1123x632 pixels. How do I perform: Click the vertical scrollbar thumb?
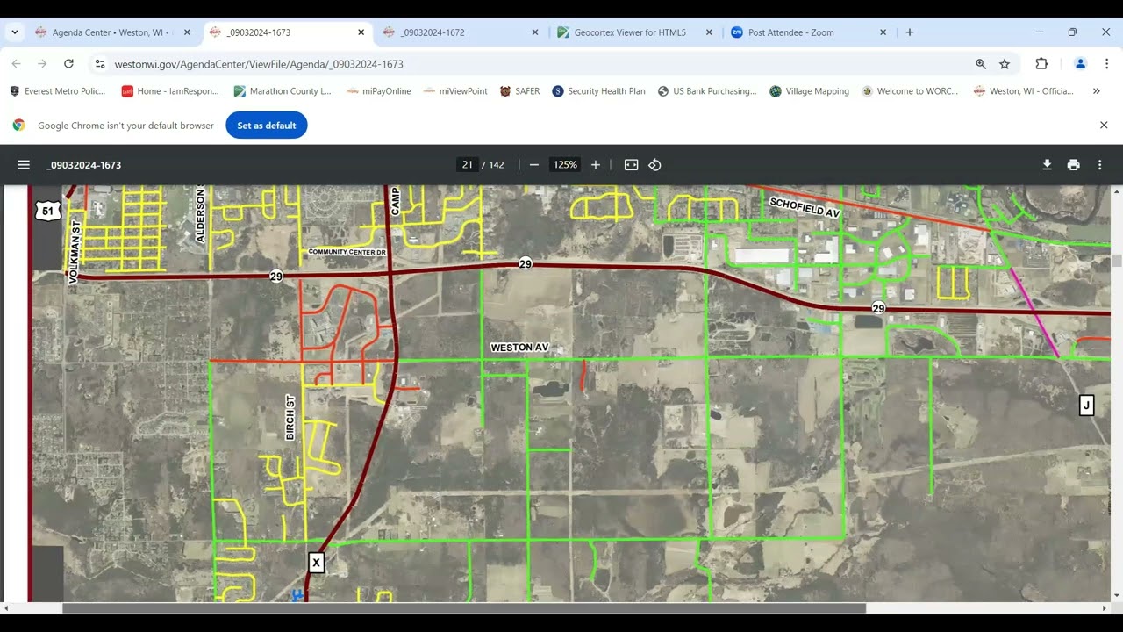click(x=1117, y=261)
